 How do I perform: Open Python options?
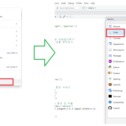(x=116, y=67)
